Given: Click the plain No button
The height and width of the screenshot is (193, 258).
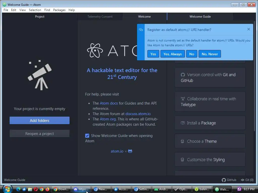Looking at the screenshot, I should [192, 54].
